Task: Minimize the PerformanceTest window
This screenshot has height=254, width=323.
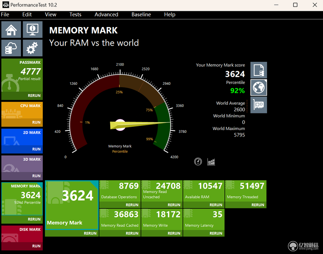Action: (x=276, y=5)
